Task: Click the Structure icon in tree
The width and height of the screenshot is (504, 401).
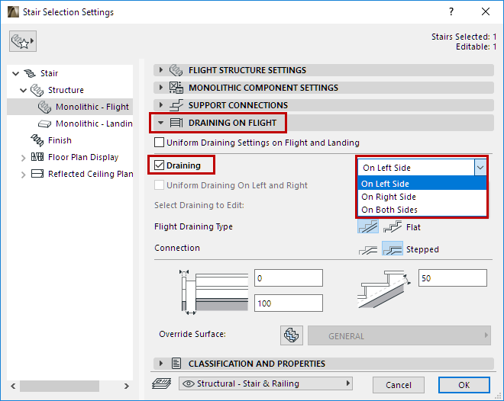Action: (x=37, y=90)
